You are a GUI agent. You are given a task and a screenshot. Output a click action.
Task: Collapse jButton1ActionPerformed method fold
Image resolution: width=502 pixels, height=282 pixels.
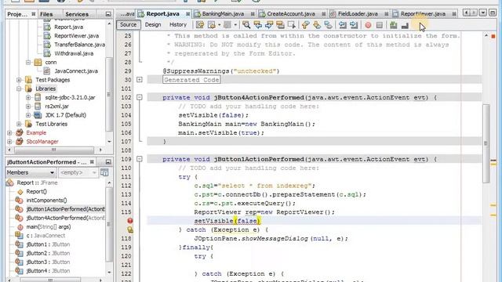click(x=140, y=159)
